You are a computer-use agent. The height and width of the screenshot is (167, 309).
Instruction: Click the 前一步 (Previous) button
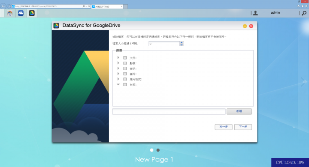[224, 127]
